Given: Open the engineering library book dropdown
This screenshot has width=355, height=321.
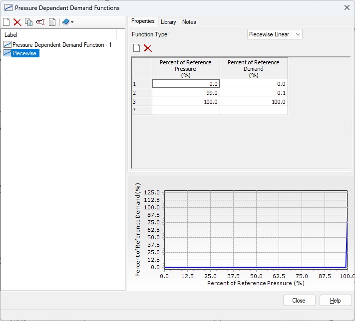Looking at the screenshot, I should 68,22.
